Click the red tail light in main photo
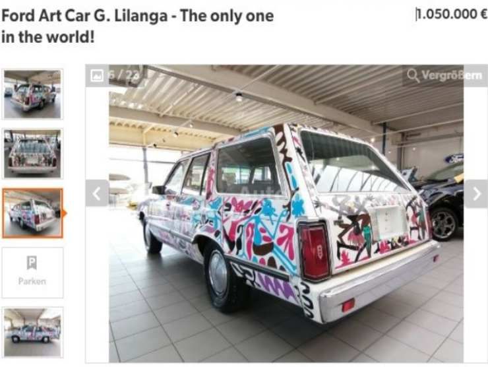Screen dimensions: 488x367 point(314,251)
